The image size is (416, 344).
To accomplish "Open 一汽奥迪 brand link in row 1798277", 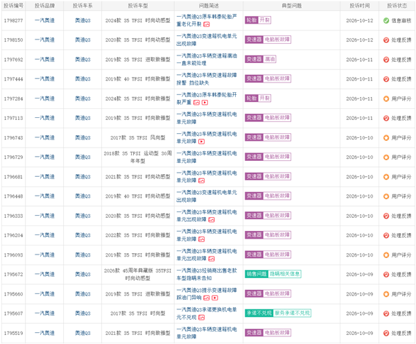I will (44, 20).
